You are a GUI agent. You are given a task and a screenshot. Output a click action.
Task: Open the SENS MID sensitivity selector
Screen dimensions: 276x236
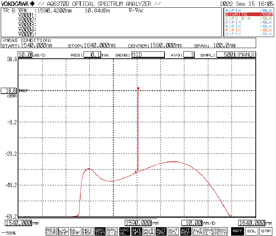(148, 55)
